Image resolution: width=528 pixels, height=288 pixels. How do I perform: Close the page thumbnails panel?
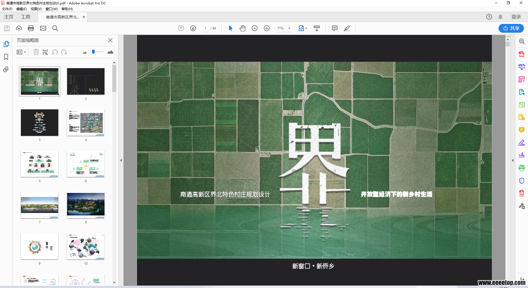110,40
